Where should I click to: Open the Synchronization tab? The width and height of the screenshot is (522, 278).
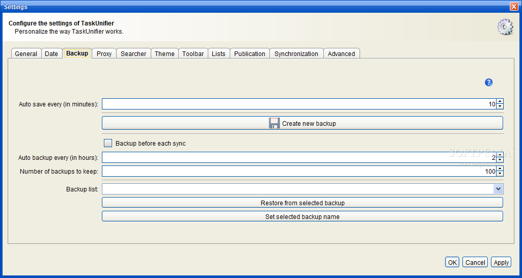pos(296,53)
